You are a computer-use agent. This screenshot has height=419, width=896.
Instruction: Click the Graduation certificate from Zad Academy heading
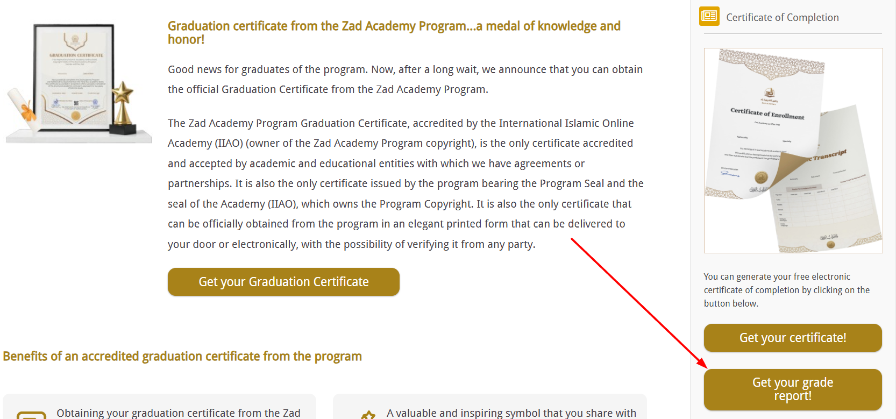pyautogui.click(x=394, y=32)
